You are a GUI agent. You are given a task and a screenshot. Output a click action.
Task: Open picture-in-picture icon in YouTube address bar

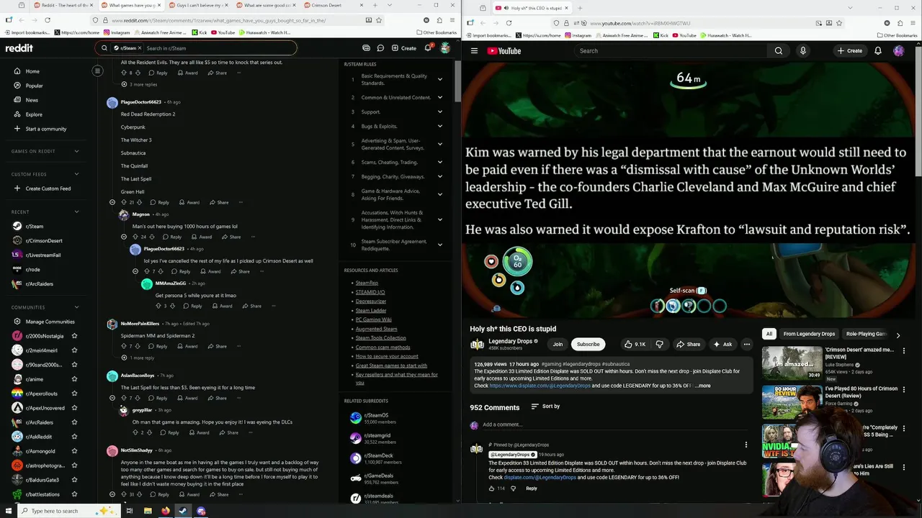point(818,23)
